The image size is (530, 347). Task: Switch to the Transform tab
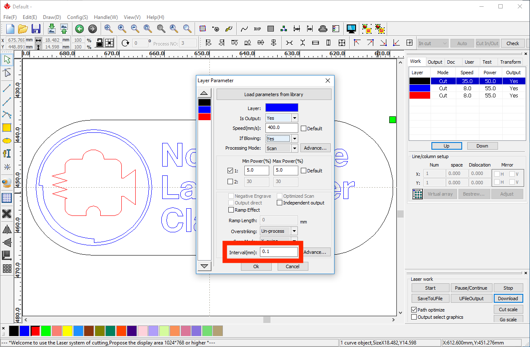510,62
